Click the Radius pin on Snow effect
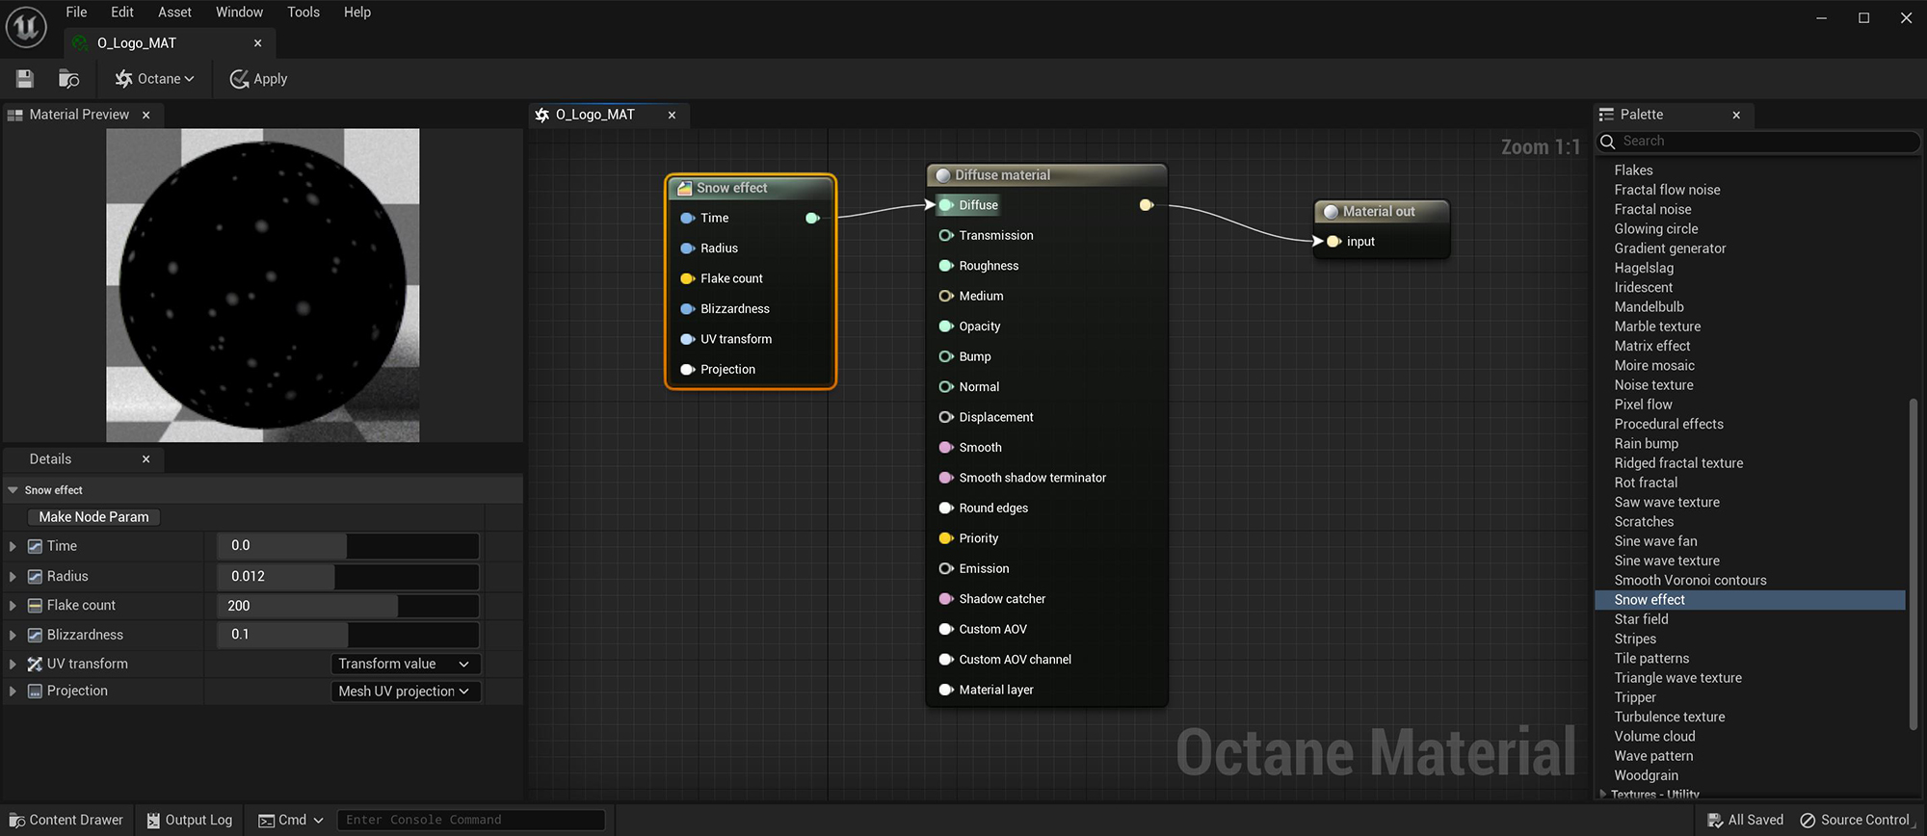This screenshot has width=1927, height=836. pyautogui.click(x=687, y=248)
